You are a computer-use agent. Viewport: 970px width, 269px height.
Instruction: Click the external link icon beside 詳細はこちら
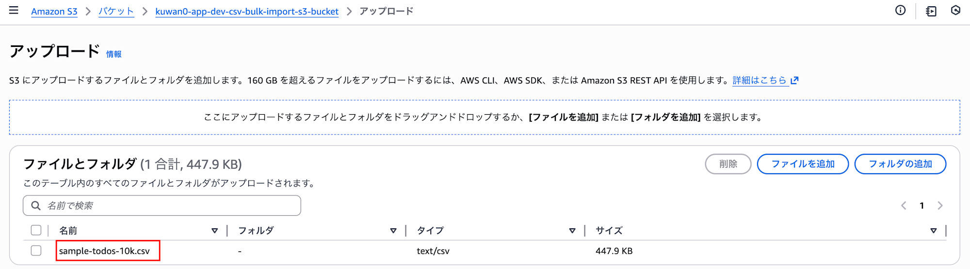794,80
